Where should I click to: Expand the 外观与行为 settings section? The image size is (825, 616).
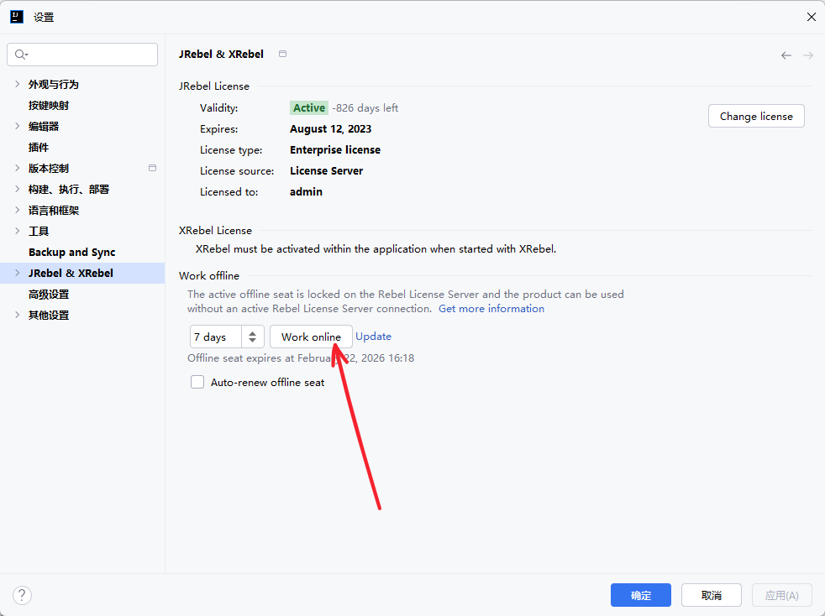click(x=18, y=84)
